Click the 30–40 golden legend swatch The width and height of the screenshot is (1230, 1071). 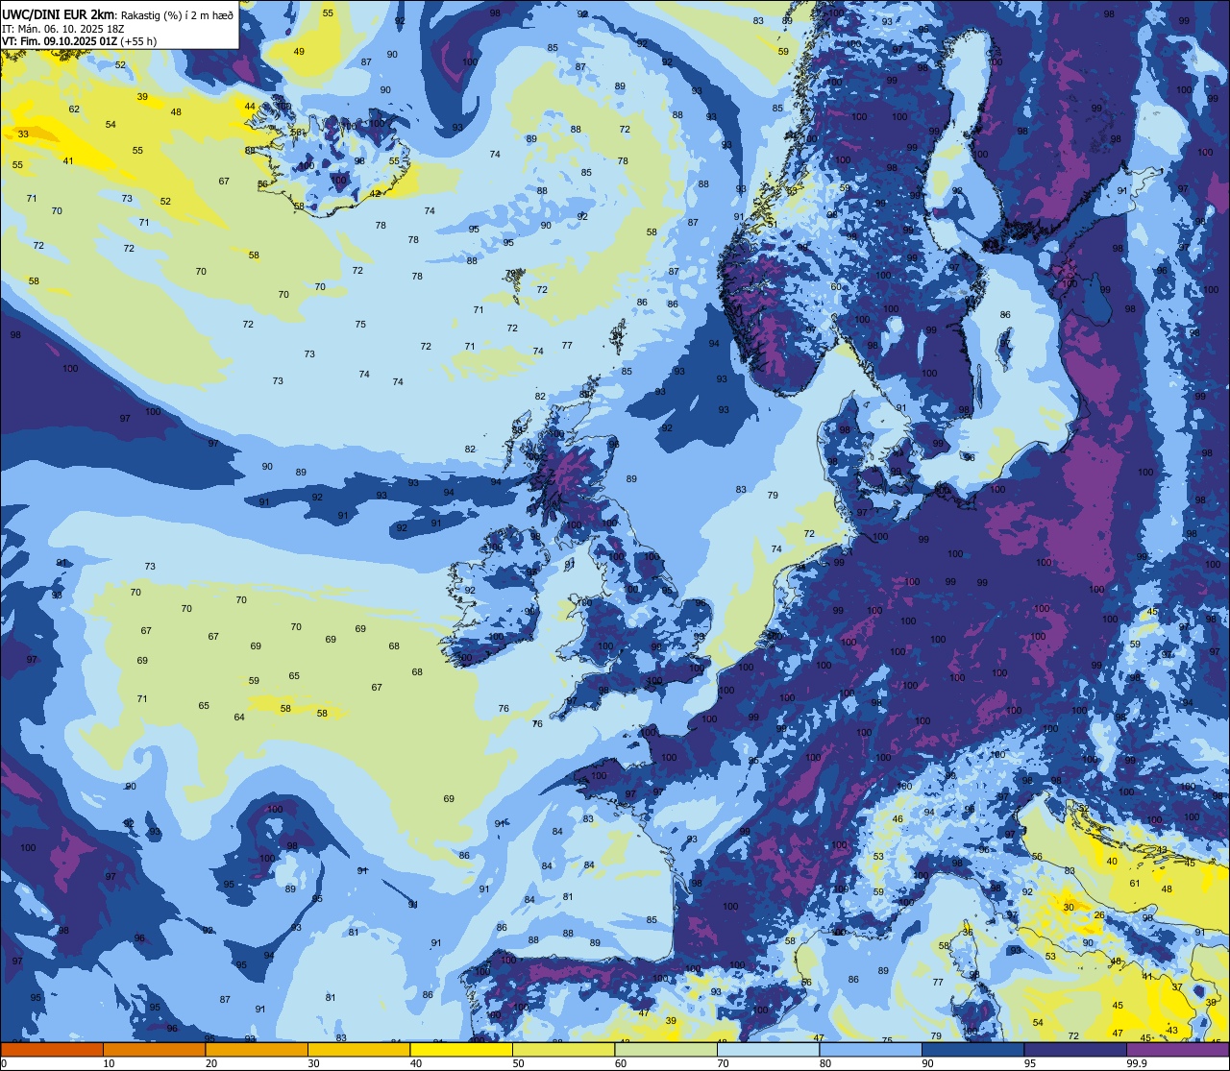coord(358,1049)
